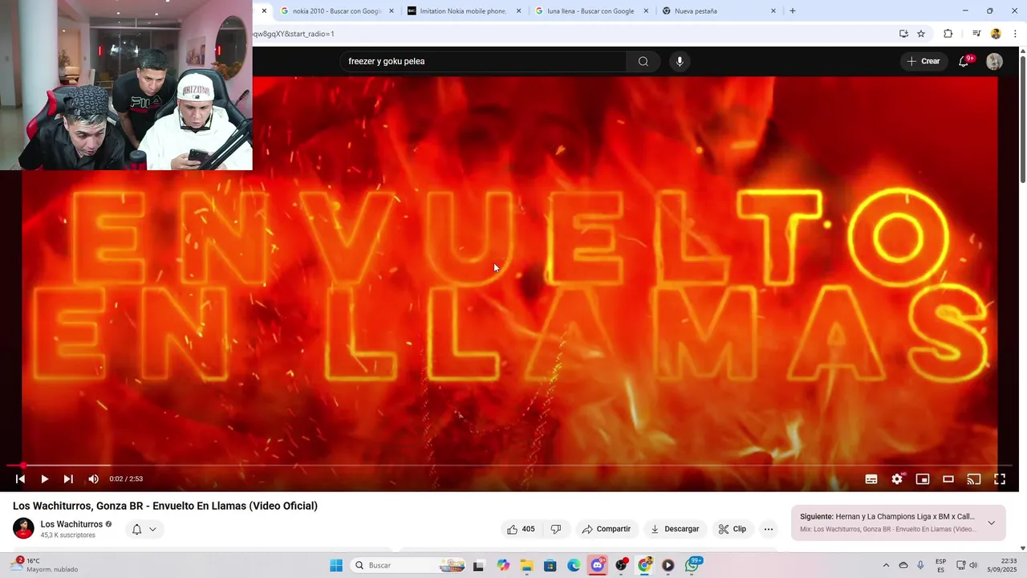Open File Explorer from taskbar
This screenshot has width=1027, height=578.
(x=526, y=565)
